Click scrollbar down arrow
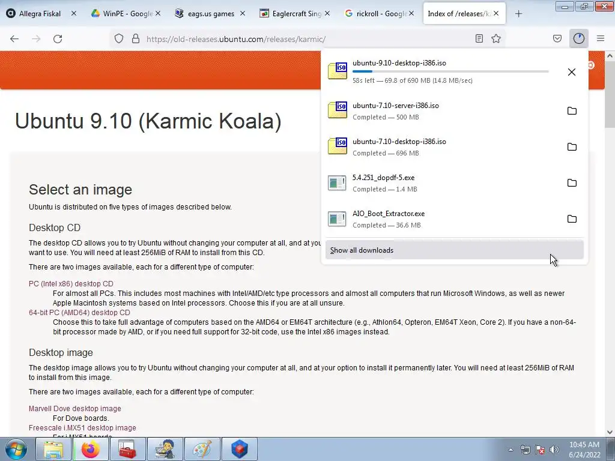The image size is (615, 461). [x=610, y=432]
